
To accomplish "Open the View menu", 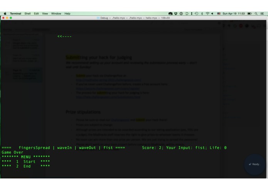I will (x=45, y=13).
